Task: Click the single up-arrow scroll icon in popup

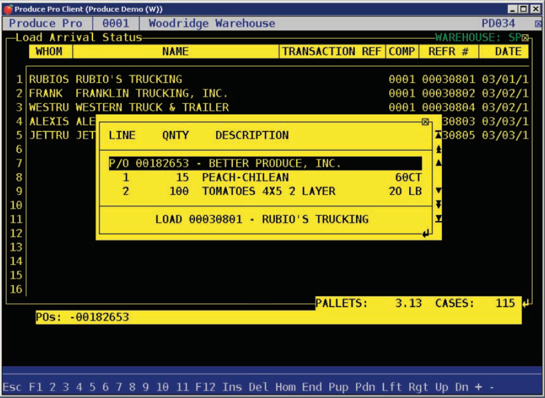Action: 438,162
